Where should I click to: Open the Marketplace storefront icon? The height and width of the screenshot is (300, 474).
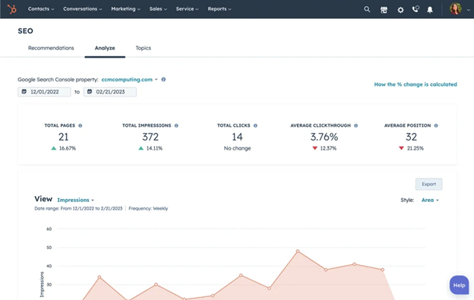(x=384, y=10)
